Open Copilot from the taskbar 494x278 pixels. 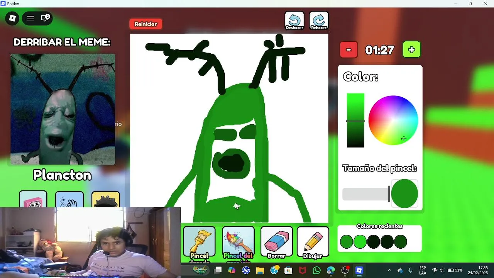232,270
